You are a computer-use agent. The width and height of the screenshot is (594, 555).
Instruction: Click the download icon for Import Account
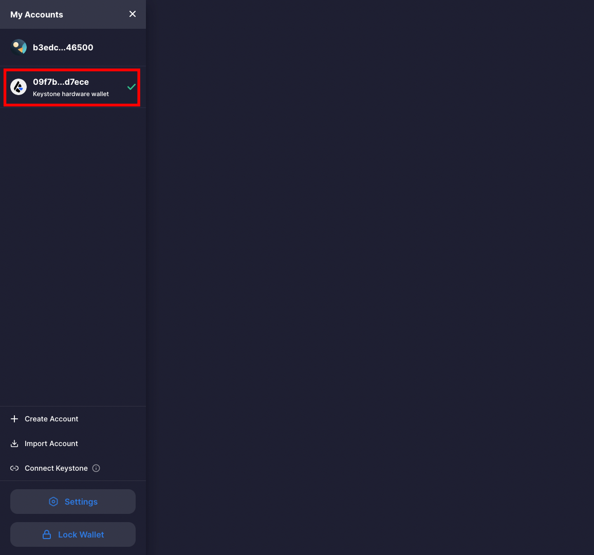tap(14, 443)
